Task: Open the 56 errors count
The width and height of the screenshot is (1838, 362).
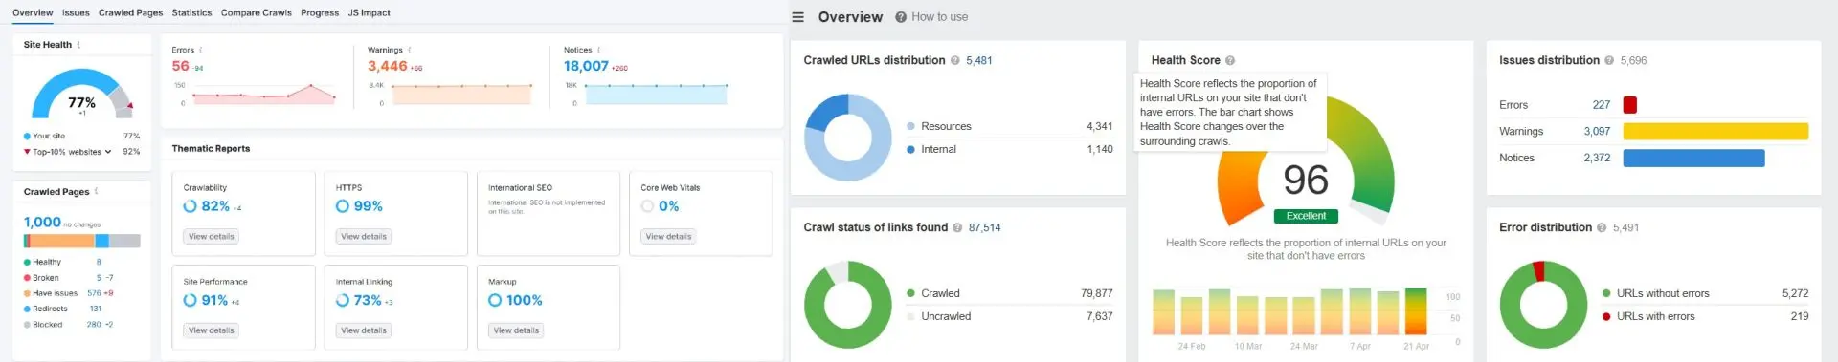Action: (180, 66)
